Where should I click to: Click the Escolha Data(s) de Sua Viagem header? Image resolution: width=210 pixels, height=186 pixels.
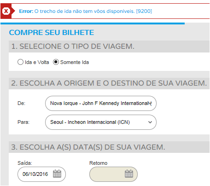click(x=88, y=147)
